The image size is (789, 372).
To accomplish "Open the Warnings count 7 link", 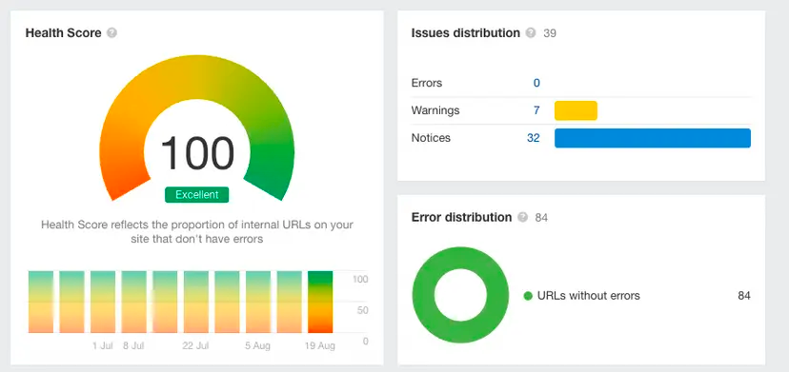I will click(x=536, y=110).
